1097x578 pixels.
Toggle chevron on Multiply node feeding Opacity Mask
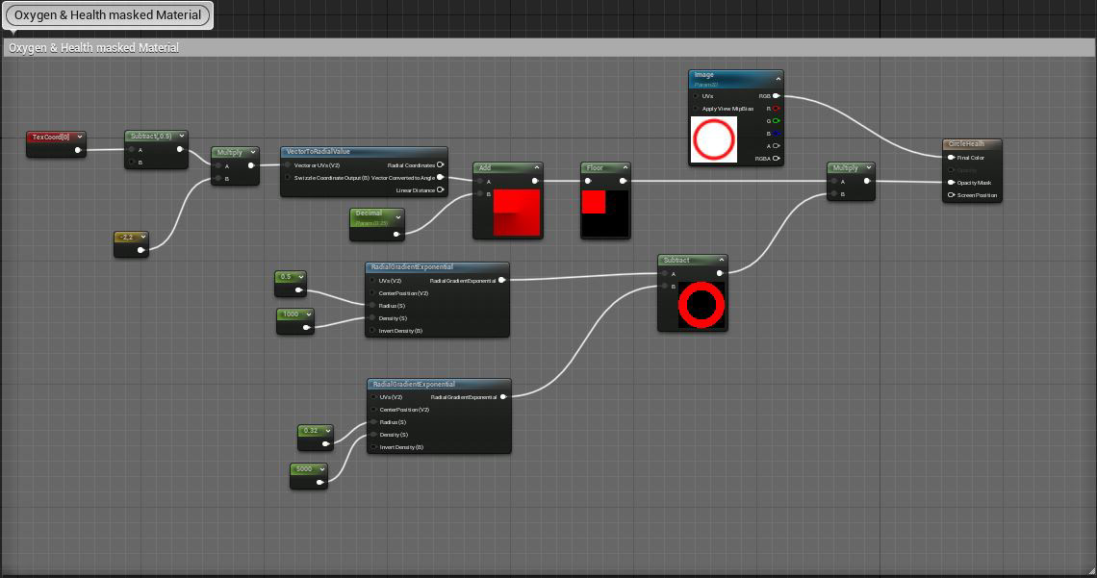(x=869, y=167)
